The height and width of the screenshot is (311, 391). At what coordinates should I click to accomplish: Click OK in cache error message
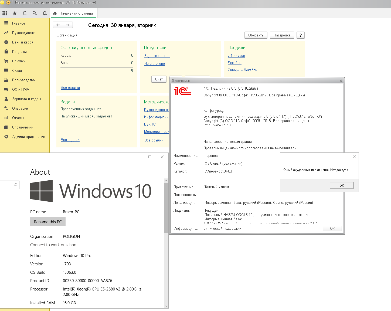tap(342, 185)
